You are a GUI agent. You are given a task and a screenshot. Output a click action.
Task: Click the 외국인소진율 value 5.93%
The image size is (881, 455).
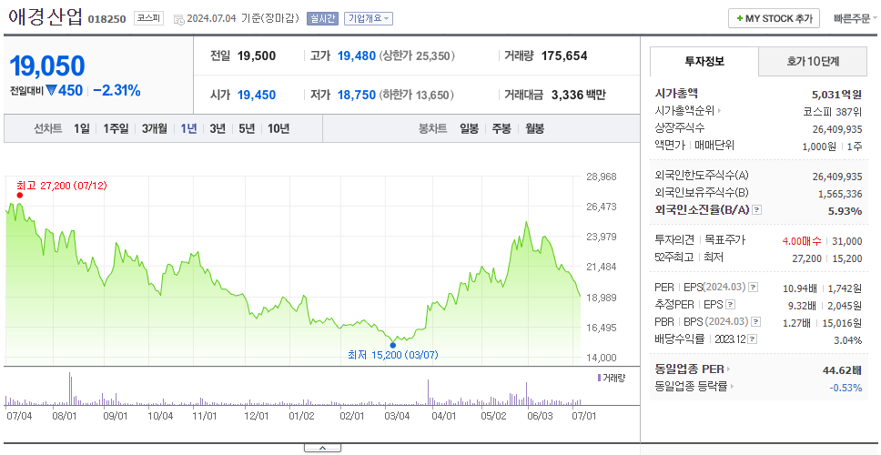pyautogui.click(x=845, y=211)
